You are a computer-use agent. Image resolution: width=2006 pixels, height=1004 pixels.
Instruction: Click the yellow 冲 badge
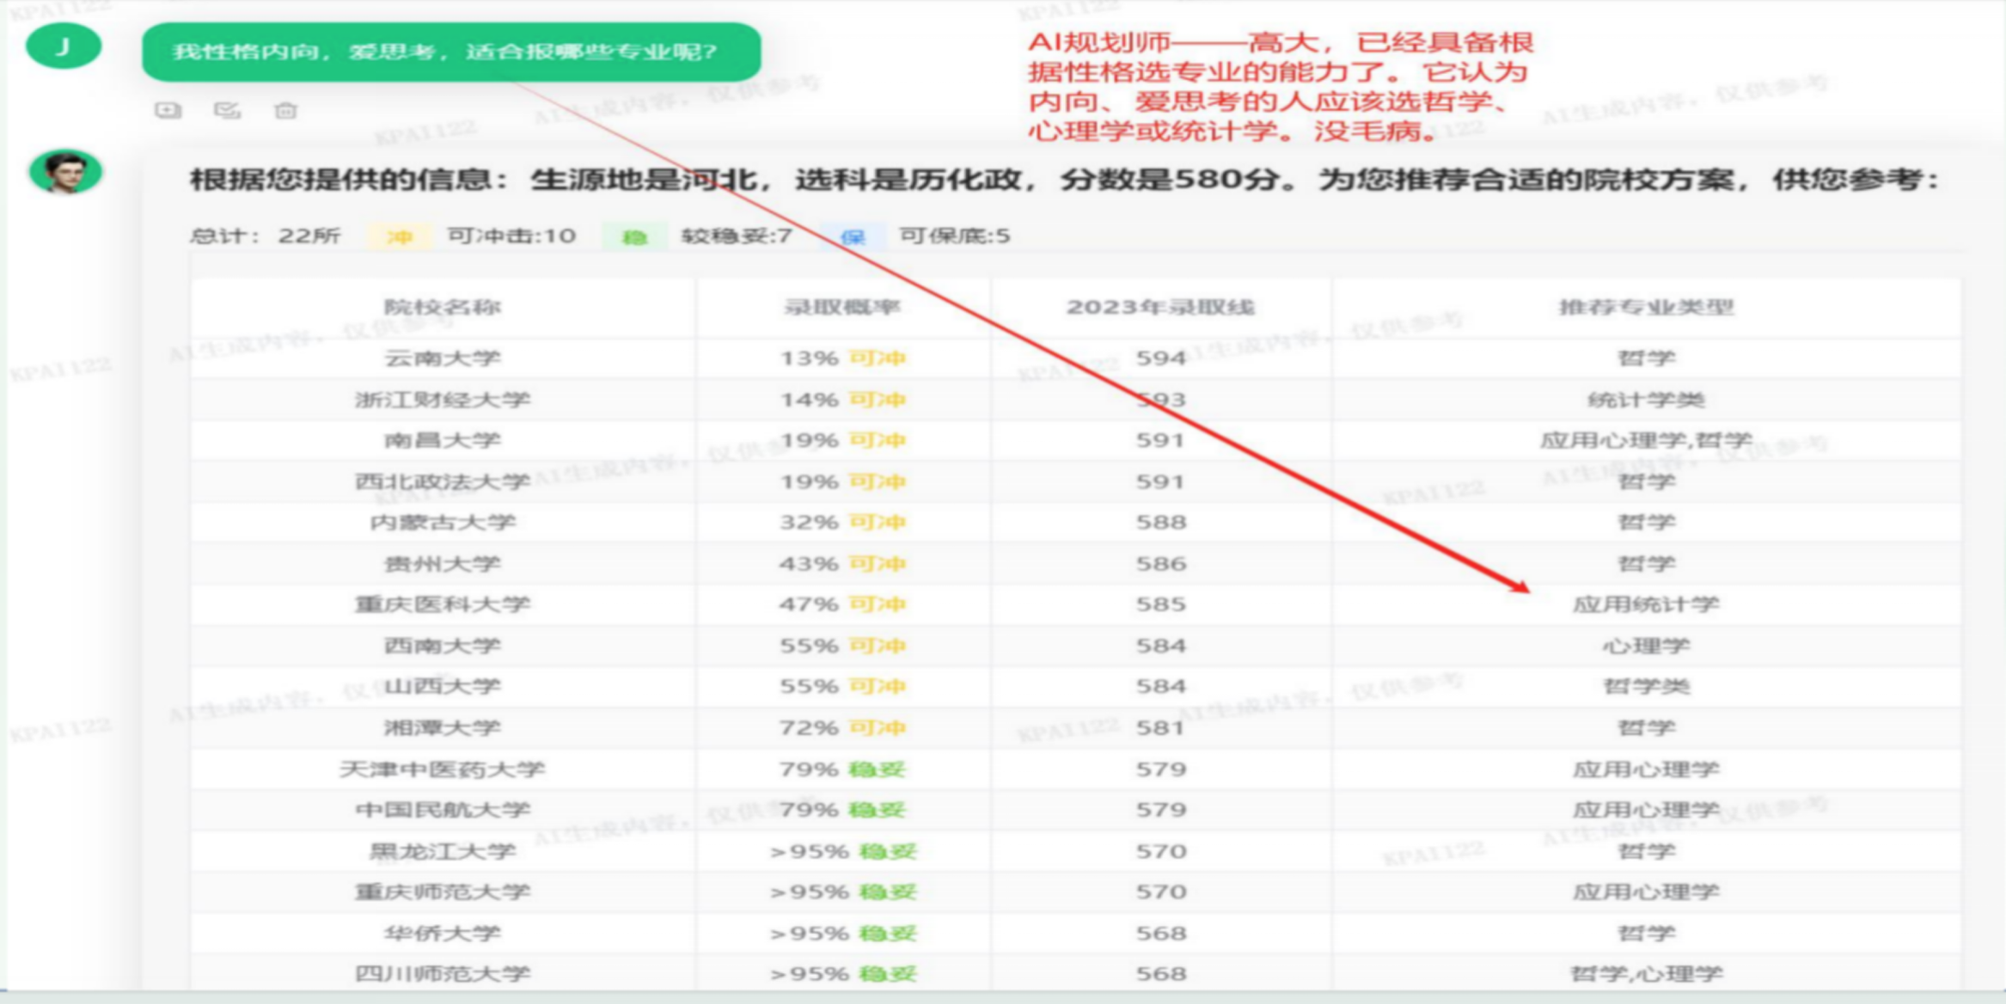click(x=399, y=236)
